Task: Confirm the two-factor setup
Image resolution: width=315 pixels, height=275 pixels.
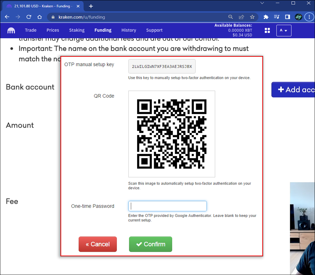Action: 151,244
